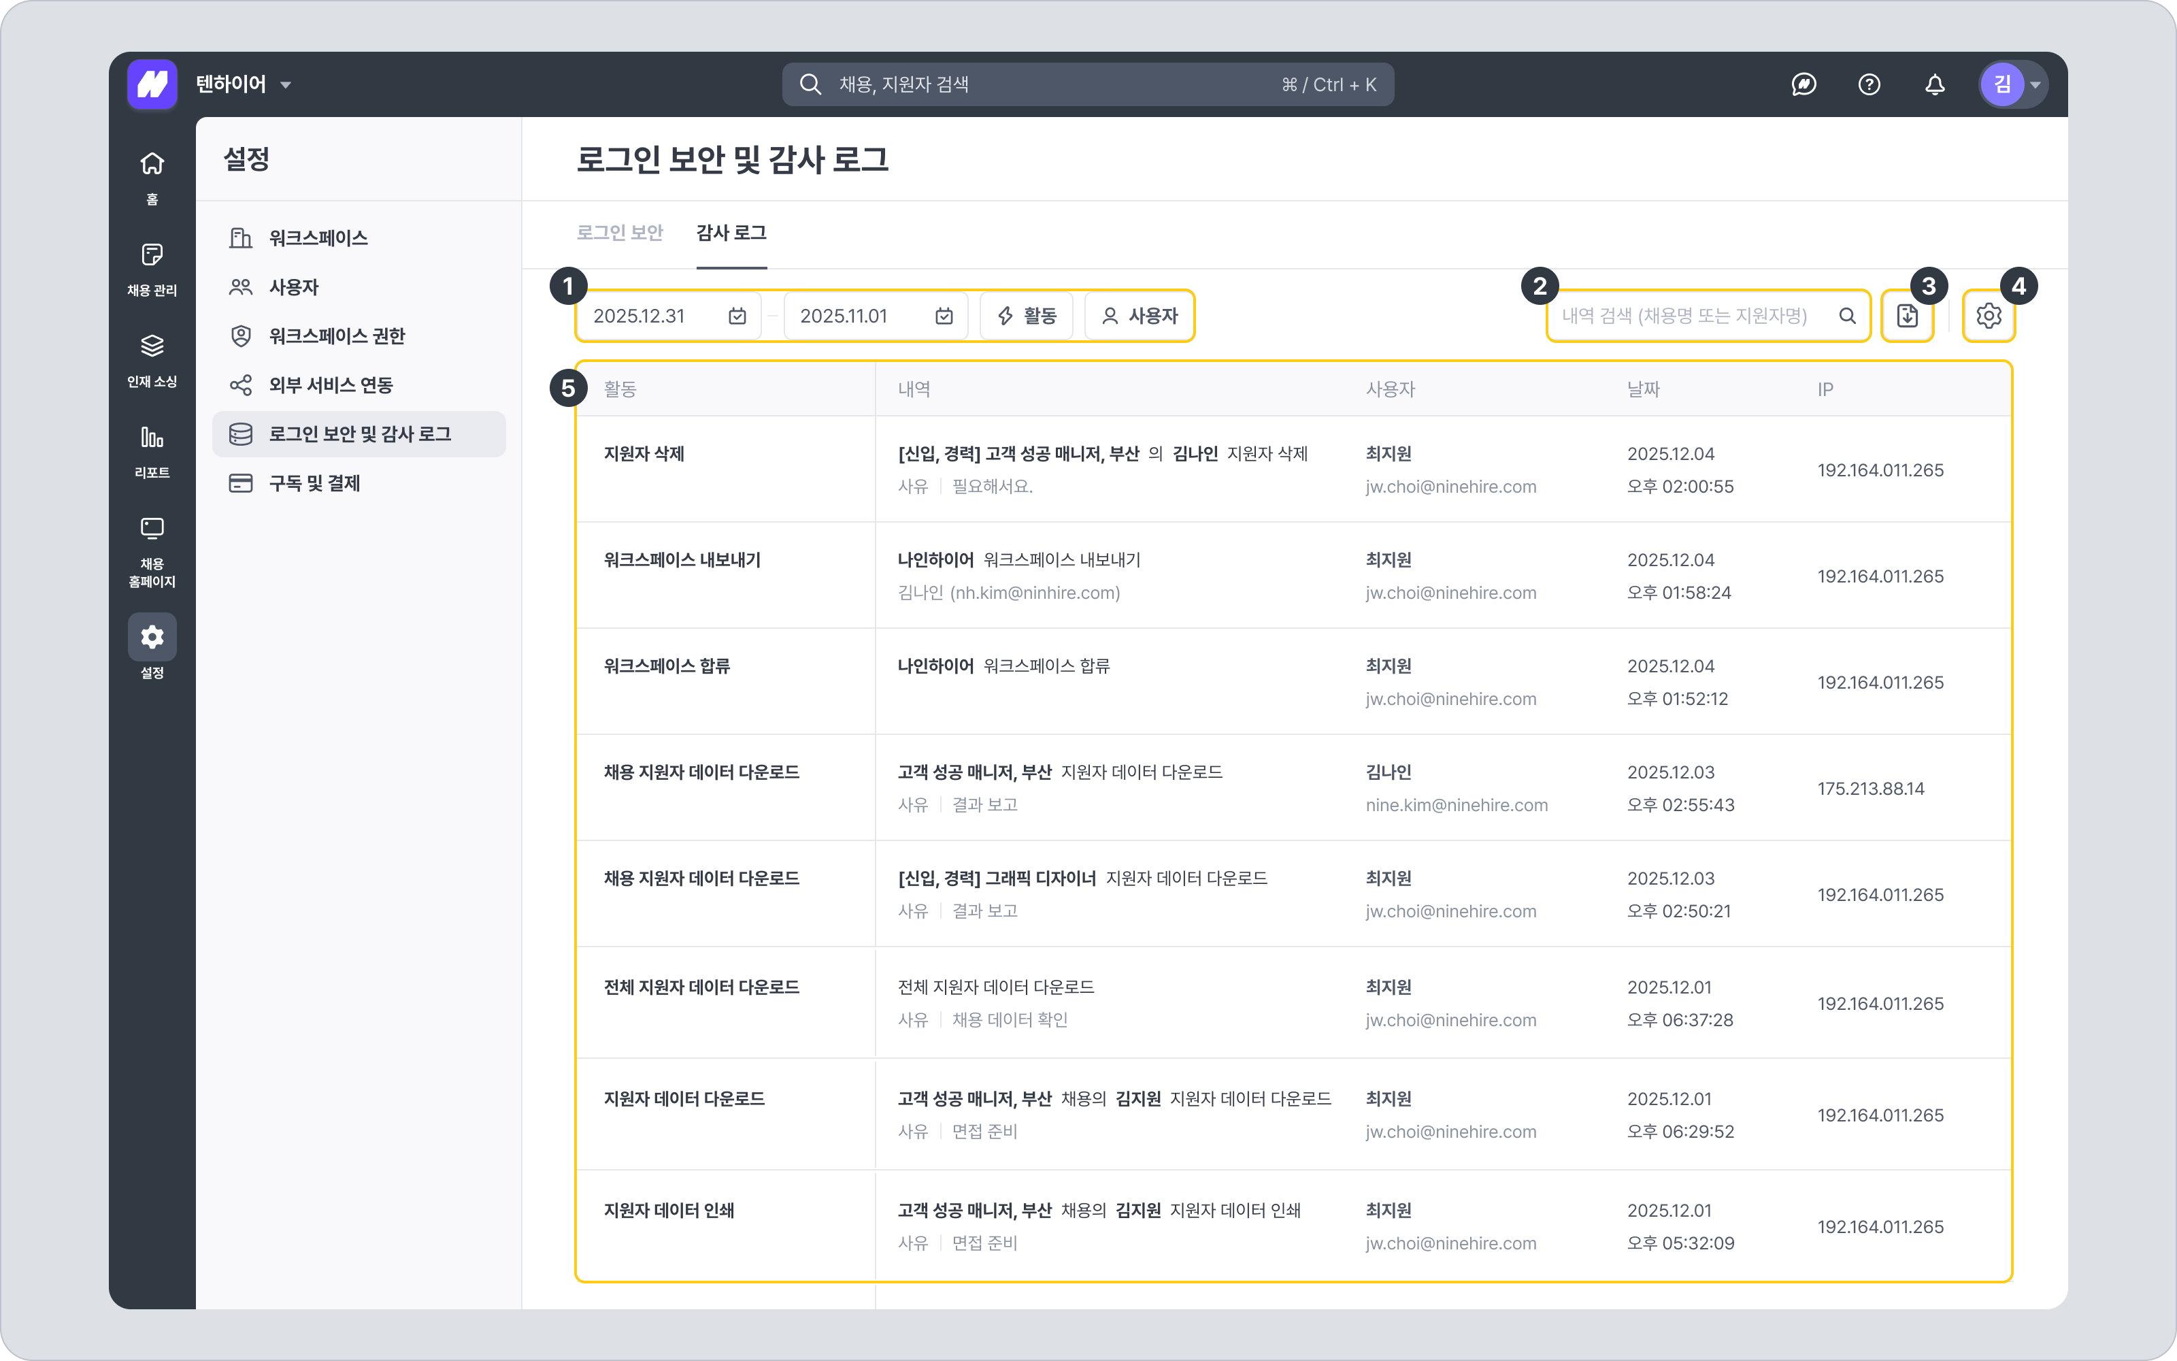The width and height of the screenshot is (2177, 1361).
Task: Open the 김 profile avatar menu
Action: (2012, 84)
